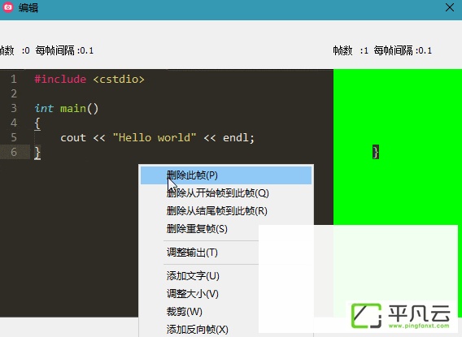Viewport: 462px width, 337px height.
Task: Choose 删除从开始帧到此帧(Q) menu entry
Action: click(218, 193)
